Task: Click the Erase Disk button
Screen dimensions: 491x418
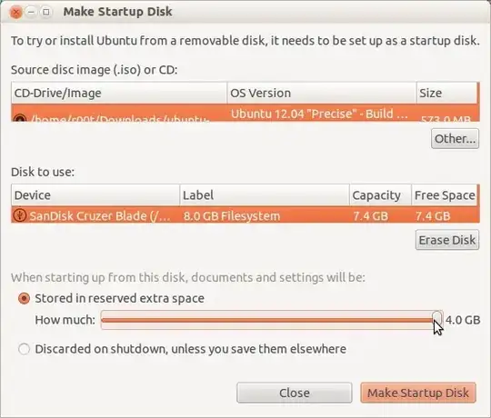Action: pos(447,240)
